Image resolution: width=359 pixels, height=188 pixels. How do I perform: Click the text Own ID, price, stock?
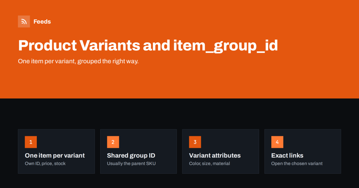tap(45, 163)
